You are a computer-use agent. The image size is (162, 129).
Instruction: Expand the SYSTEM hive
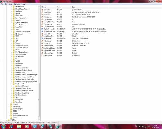(x=7, y=120)
